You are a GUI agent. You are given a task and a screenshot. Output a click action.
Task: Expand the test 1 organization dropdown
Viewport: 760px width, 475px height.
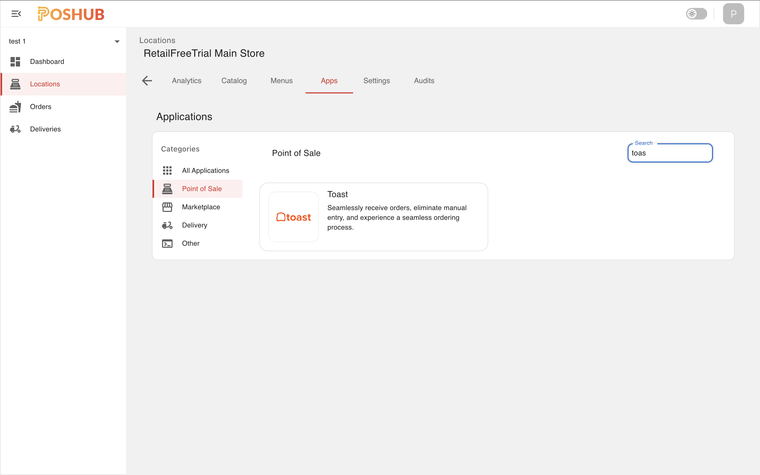pos(117,41)
